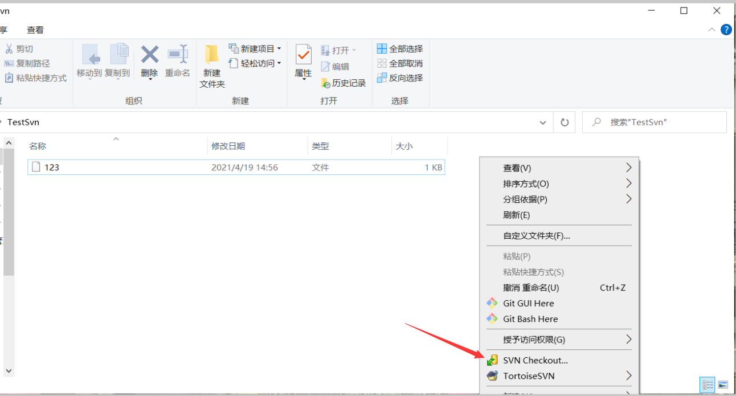Click the 123 file's document icon

coord(36,167)
